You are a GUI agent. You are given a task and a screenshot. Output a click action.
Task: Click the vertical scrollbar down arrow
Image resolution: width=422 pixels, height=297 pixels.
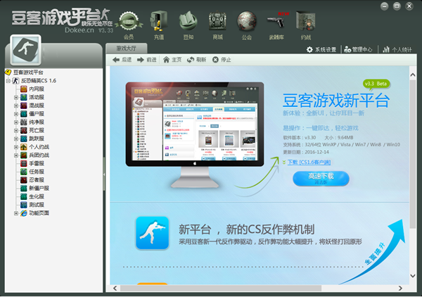(x=413, y=275)
